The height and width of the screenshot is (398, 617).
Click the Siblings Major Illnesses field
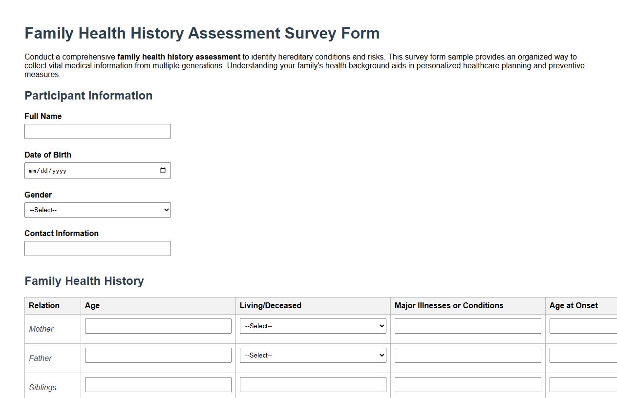coord(468,384)
